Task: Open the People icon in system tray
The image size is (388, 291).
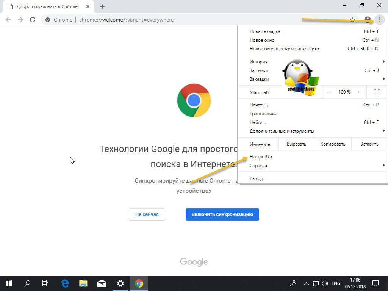Action: (293, 283)
